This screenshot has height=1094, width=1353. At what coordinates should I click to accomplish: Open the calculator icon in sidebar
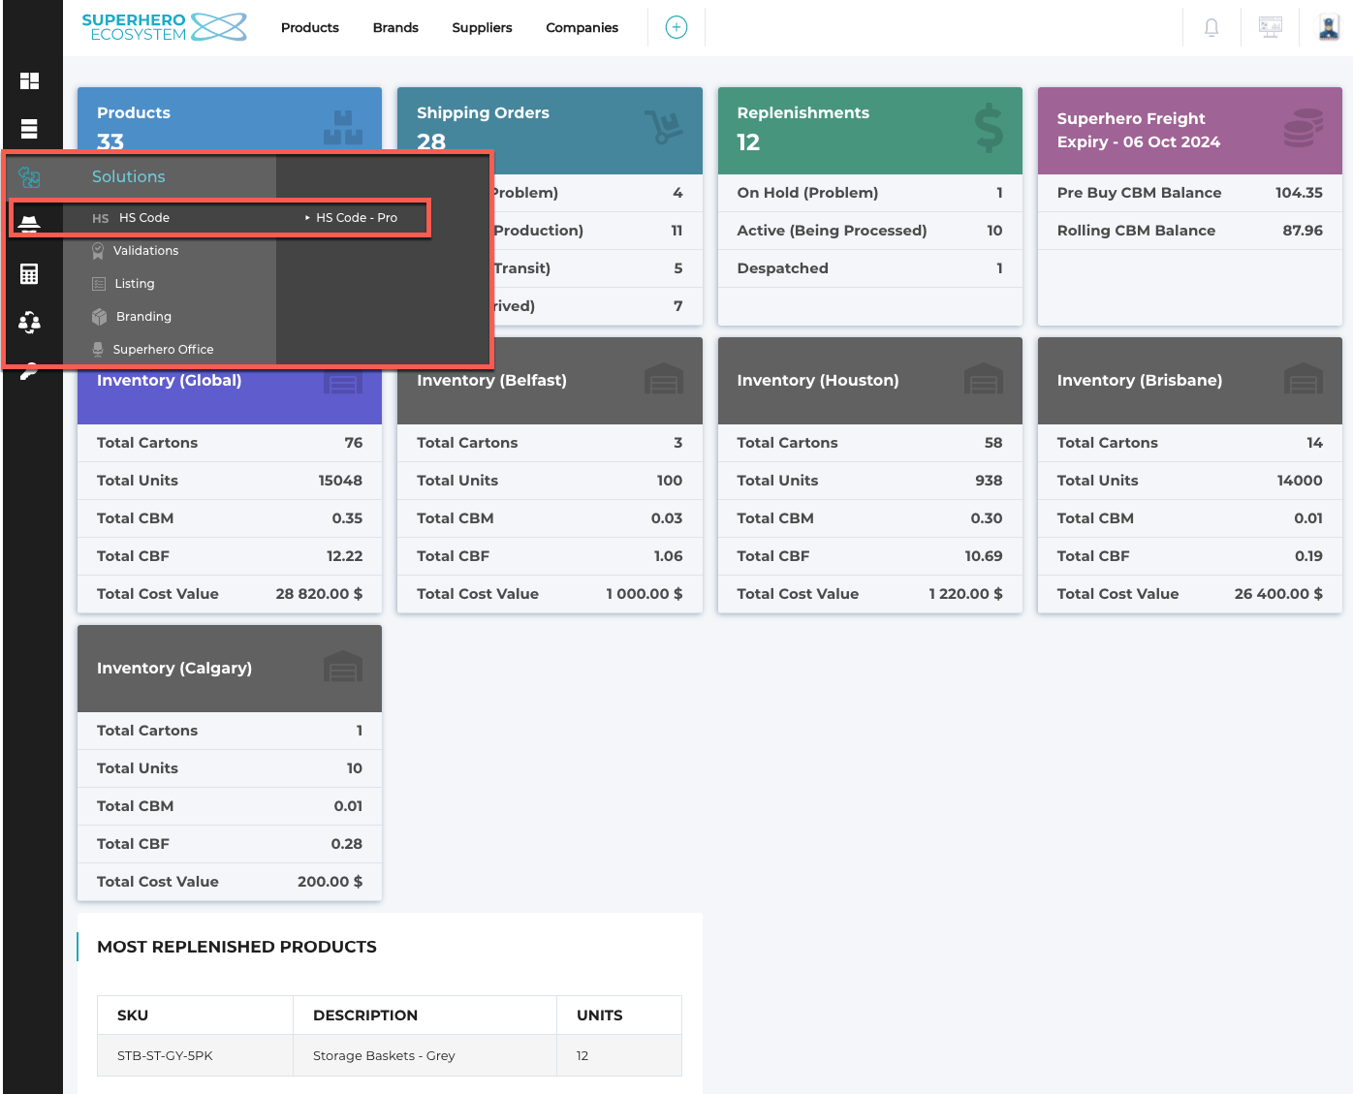30,274
